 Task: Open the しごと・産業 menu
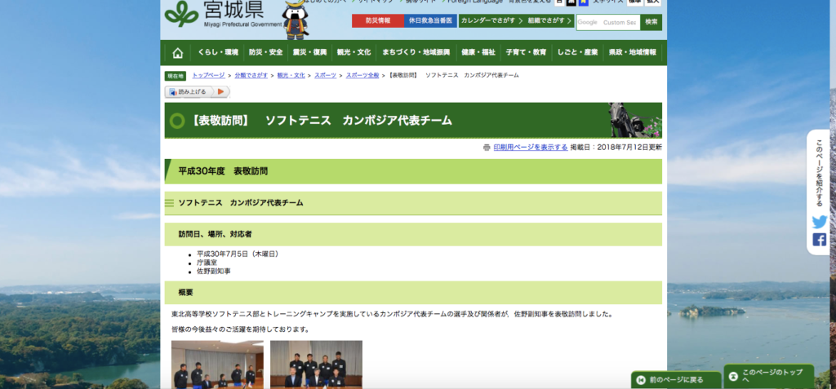click(x=577, y=53)
